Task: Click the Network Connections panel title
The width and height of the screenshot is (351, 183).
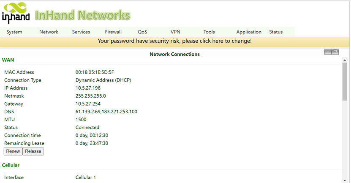Action: point(174,54)
